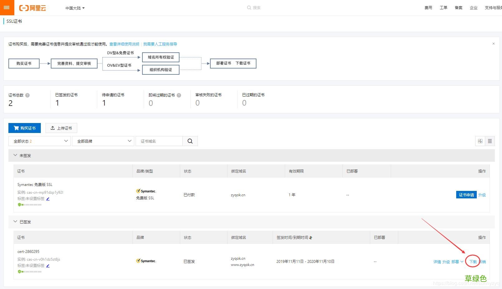Click zyqok.cn domain in unissued row
Viewport: 502px width, 289px height.
click(x=238, y=195)
